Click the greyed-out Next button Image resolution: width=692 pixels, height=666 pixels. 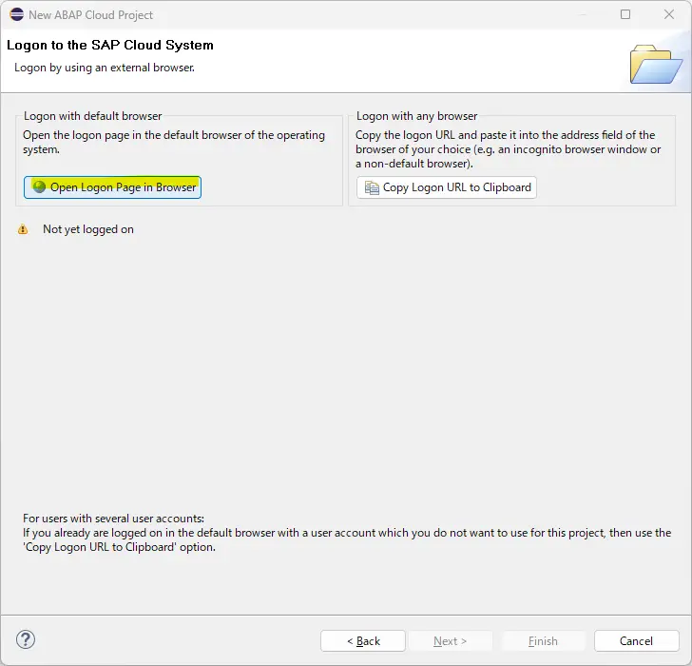[451, 641]
